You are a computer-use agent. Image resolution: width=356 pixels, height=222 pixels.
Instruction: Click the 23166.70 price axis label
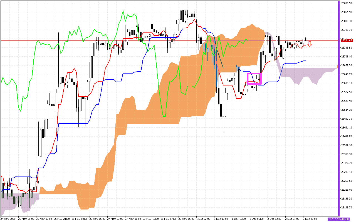pyautogui.click(x=347, y=208)
